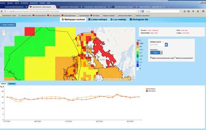Open the Listaa malliajot tab
Viewport: 206px width, 130px height.
(x=98, y=19)
